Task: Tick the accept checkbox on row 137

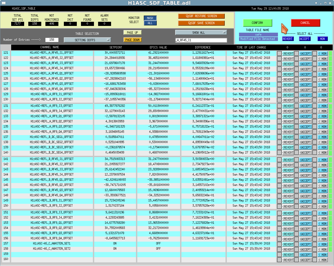Action: [x=296, y=137]
